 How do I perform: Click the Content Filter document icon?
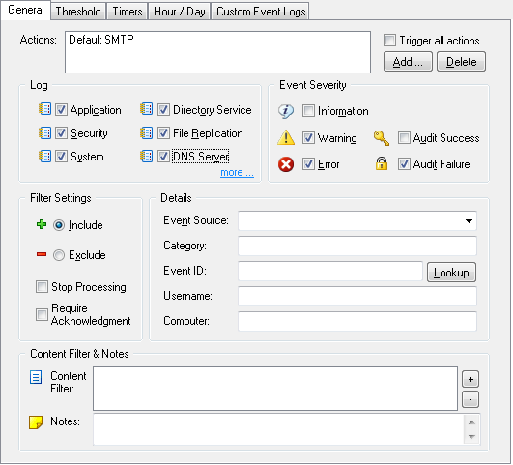[x=36, y=377]
